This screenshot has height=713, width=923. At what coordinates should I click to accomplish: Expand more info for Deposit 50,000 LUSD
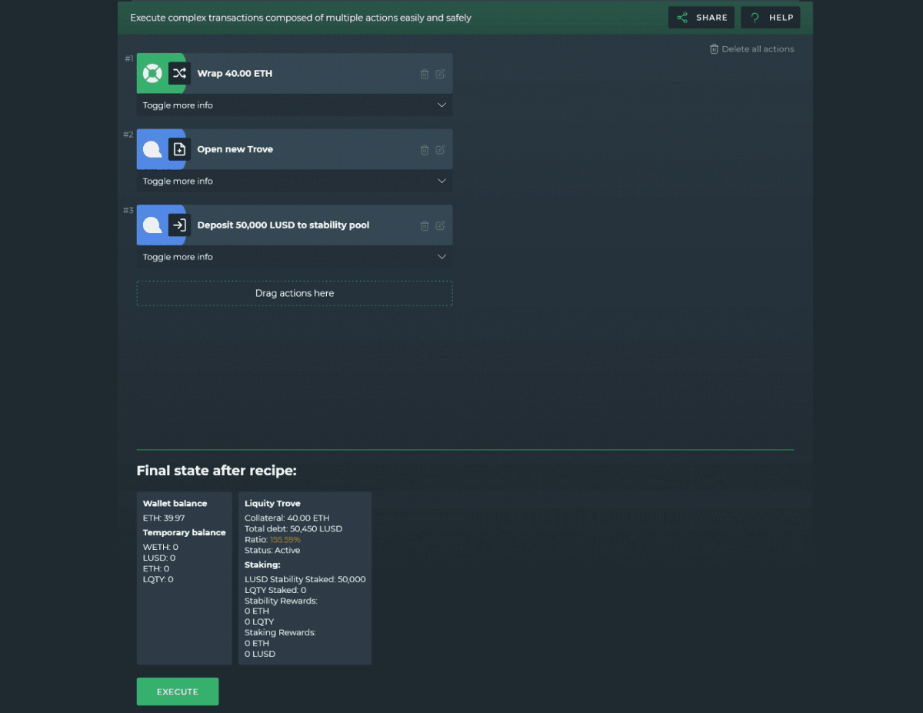(295, 258)
